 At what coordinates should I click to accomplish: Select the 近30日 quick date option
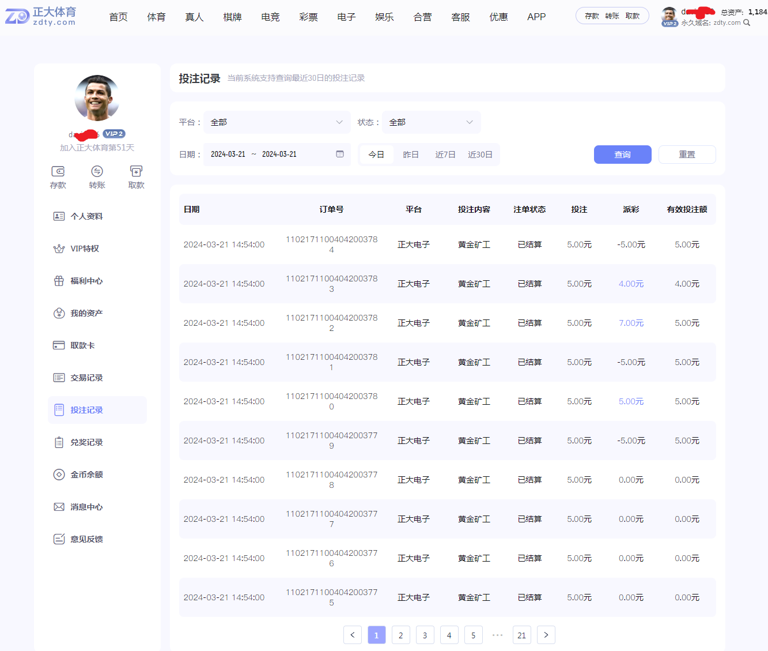pyautogui.click(x=480, y=155)
